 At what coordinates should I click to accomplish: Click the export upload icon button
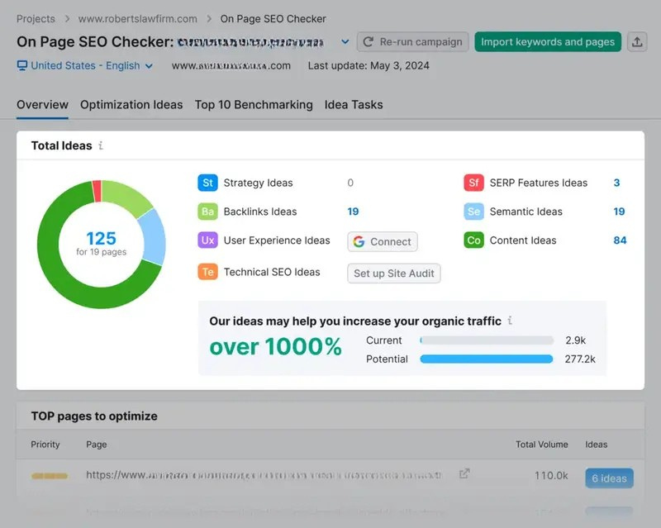[x=637, y=42]
